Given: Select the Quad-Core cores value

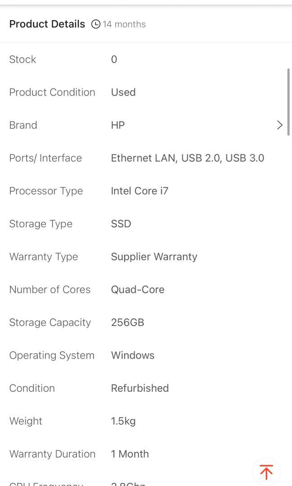Looking at the screenshot, I should [138, 289].
